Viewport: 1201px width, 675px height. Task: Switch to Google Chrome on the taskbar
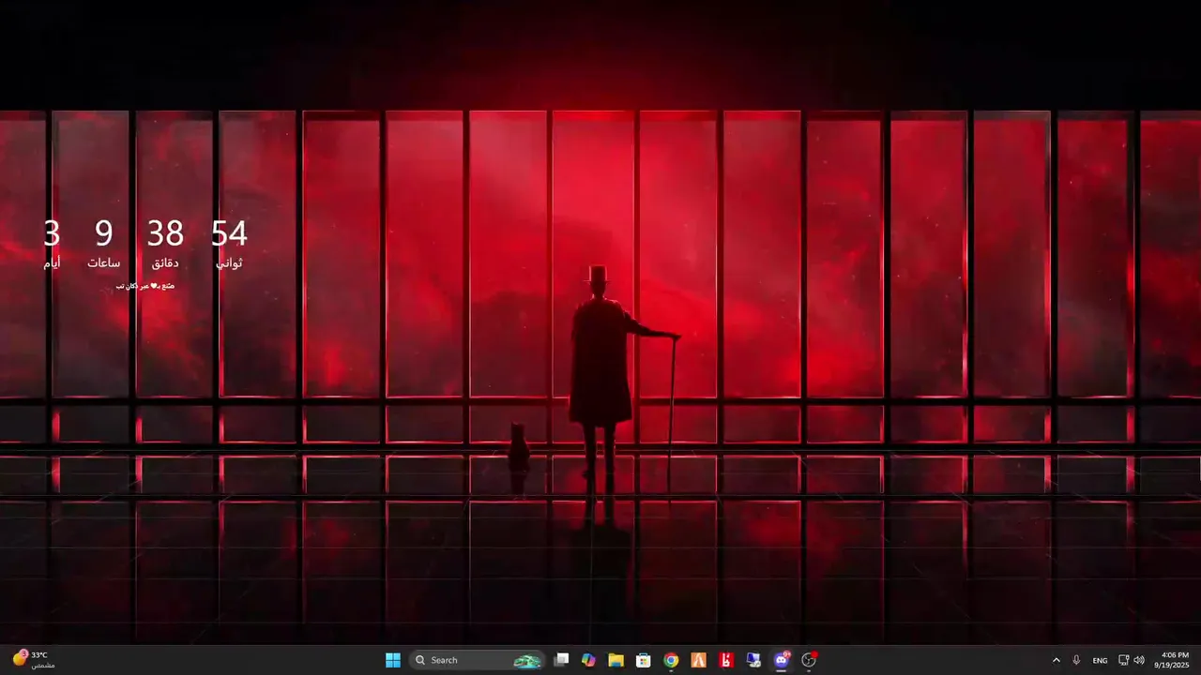(671, 660)
